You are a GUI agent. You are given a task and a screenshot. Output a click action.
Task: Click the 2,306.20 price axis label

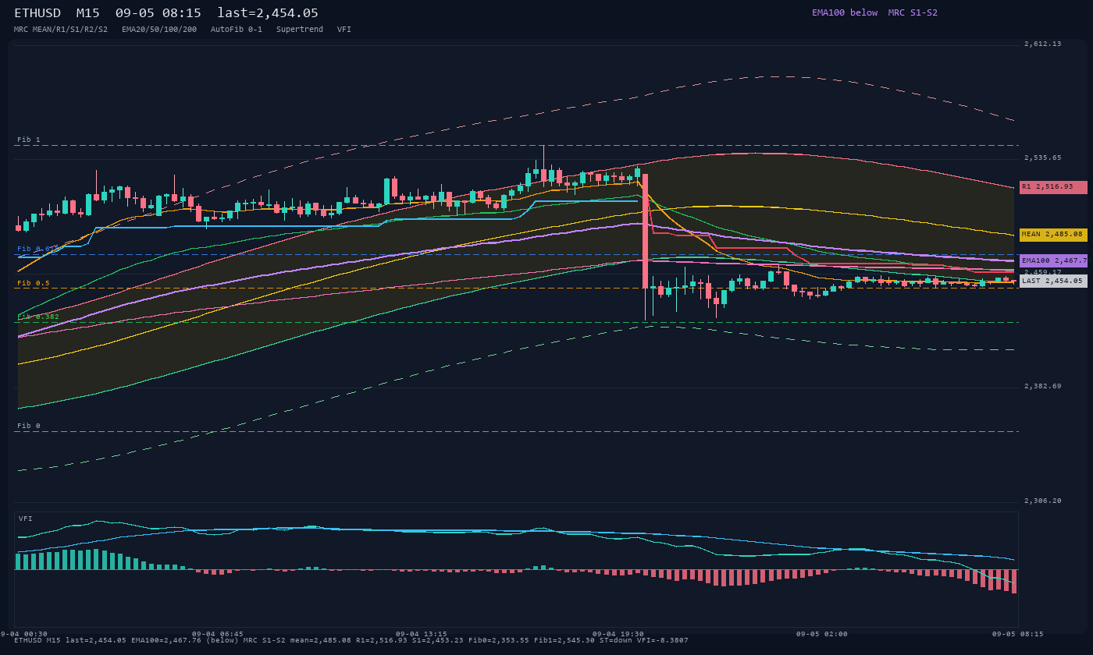pos(1043,501)
